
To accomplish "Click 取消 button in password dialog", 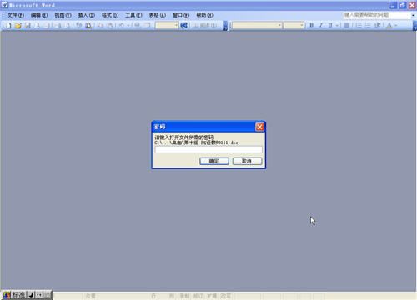I will pyautogui.click(x=247, y=161).
